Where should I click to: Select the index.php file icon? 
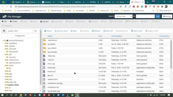tap(44, 68)
